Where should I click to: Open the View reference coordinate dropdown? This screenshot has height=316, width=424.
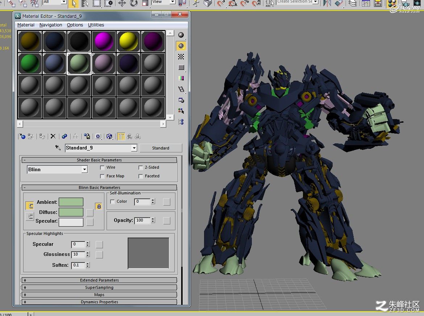tap(172, 2)
